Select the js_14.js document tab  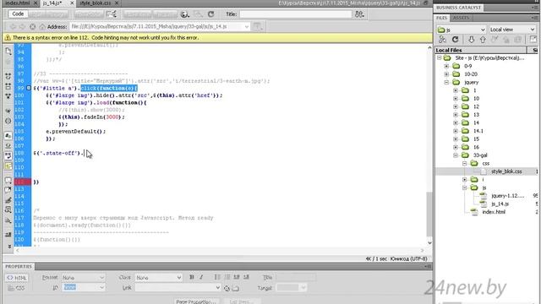tap(52, 3)
